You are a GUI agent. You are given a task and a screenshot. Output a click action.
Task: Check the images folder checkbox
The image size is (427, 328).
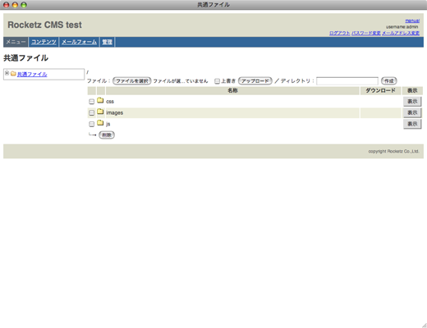click(x=92, y=112)
